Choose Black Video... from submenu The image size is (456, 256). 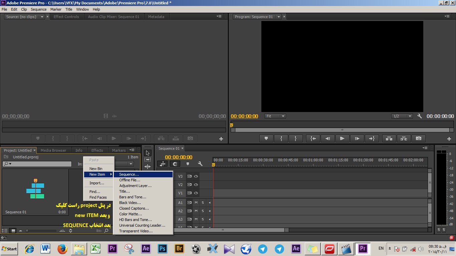coord(143,203)
